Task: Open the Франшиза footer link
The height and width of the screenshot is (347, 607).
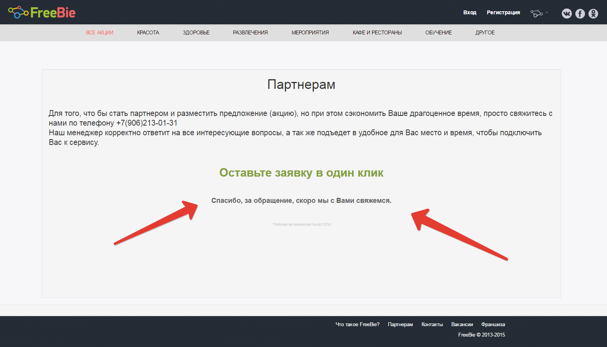Action: click(x=493, y=324)
